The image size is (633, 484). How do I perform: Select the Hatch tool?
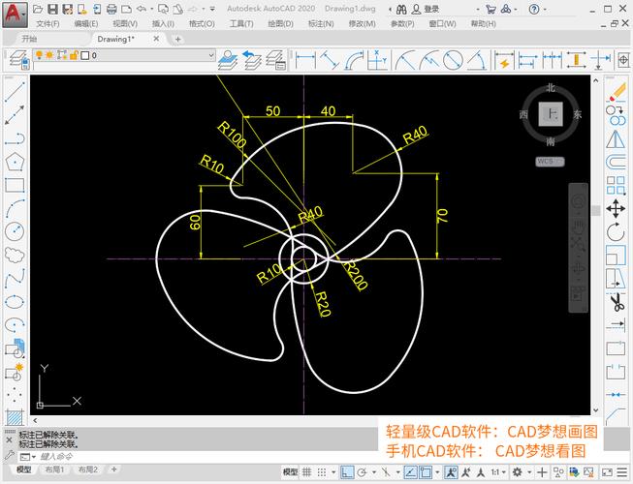pyautogui.click(x=15, y=417)
